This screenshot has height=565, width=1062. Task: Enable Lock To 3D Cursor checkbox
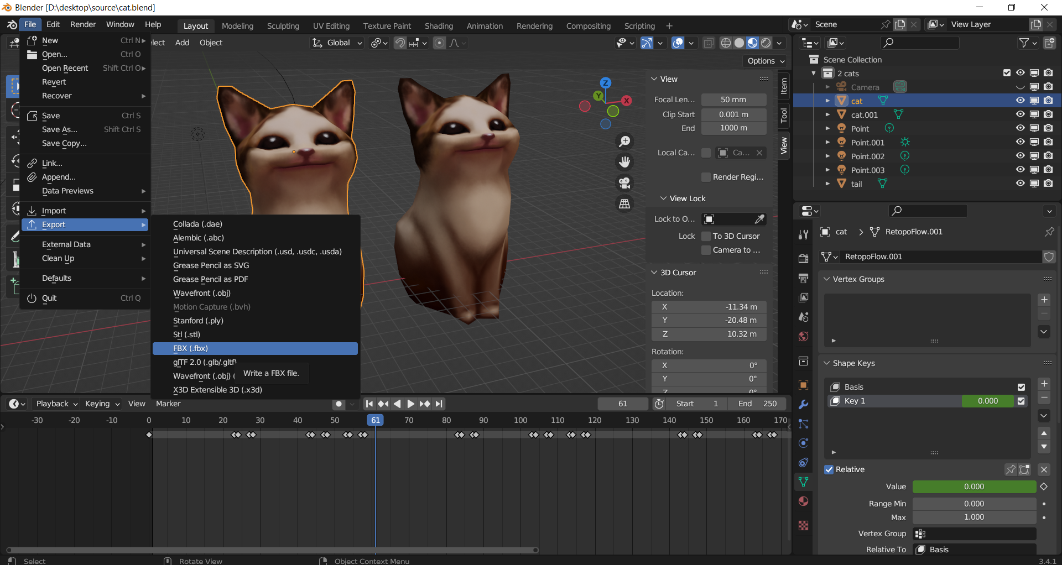point(706,236)
